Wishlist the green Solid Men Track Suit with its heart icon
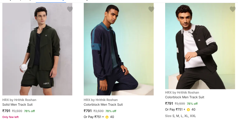 pyautogui.click(x=70, y=9)
